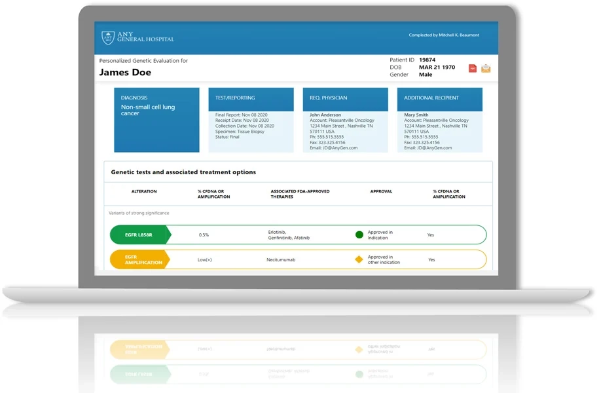The width and height of the screenshot is (599, 393).
Task: Click the Any General Hospital shield logo
Action: [108, 37]
